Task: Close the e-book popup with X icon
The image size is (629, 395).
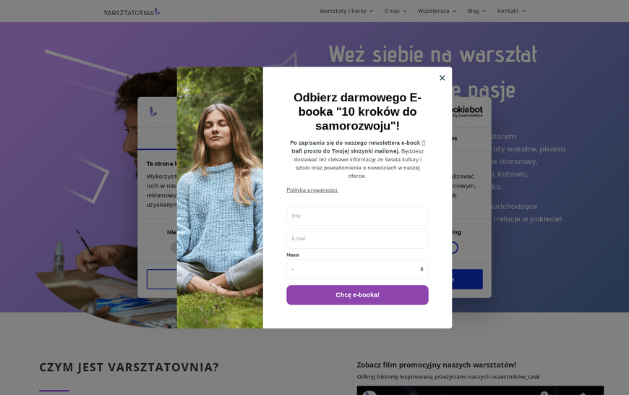Action: 442,78
